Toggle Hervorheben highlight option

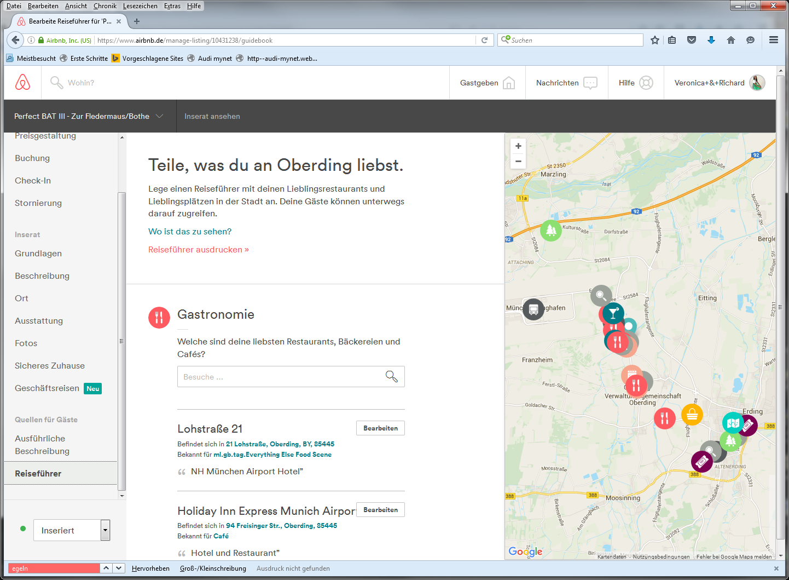(x=150, y=568)
